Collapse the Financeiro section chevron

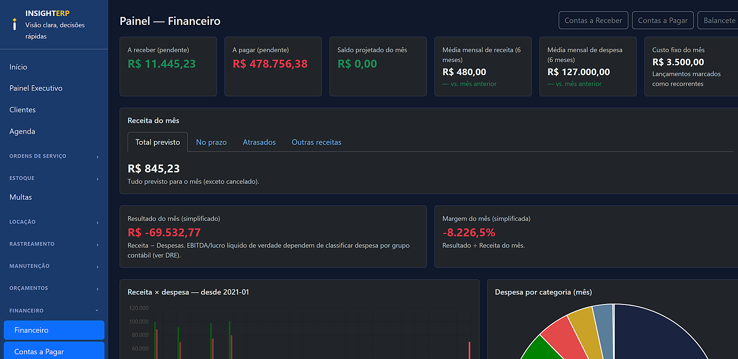(x=97, y=311)
